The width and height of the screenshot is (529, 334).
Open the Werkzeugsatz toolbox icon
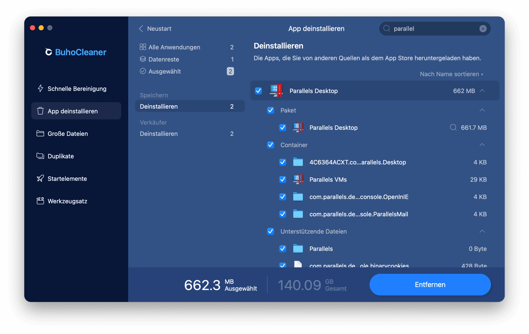tap(40, 201)
